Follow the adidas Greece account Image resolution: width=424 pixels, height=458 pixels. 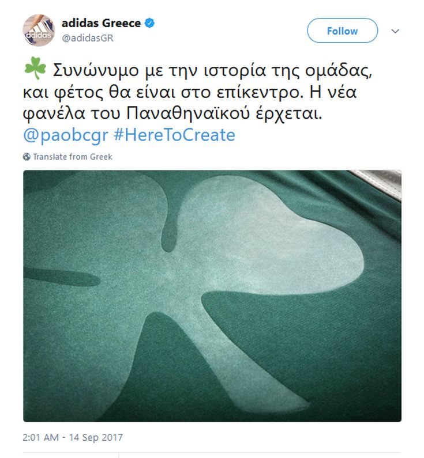342,31
